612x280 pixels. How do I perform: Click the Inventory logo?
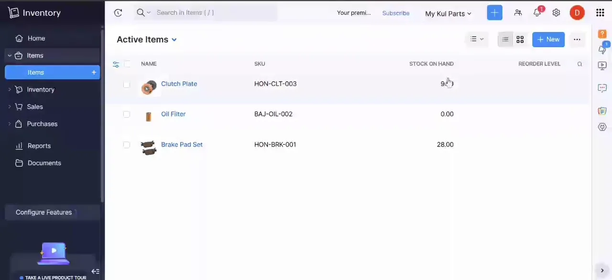point(34,13)
